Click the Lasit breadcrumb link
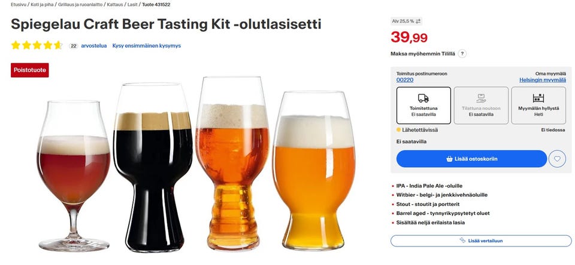This screenshot has height=265, width=575. [132, 4]
